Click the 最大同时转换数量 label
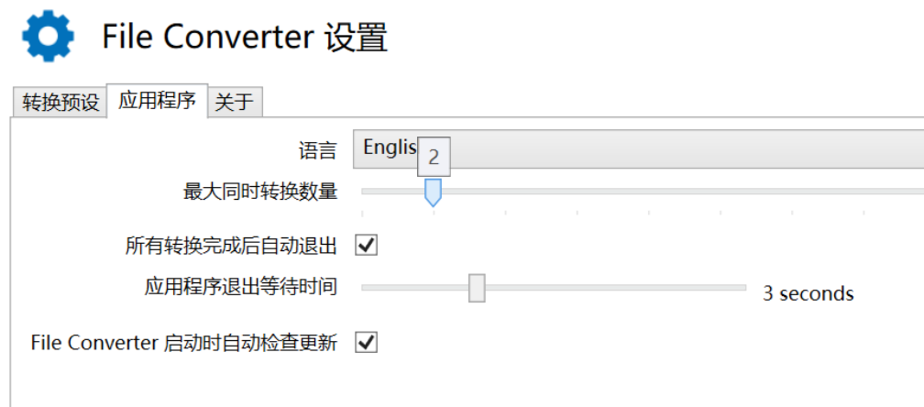 click(x=260, y=192)
